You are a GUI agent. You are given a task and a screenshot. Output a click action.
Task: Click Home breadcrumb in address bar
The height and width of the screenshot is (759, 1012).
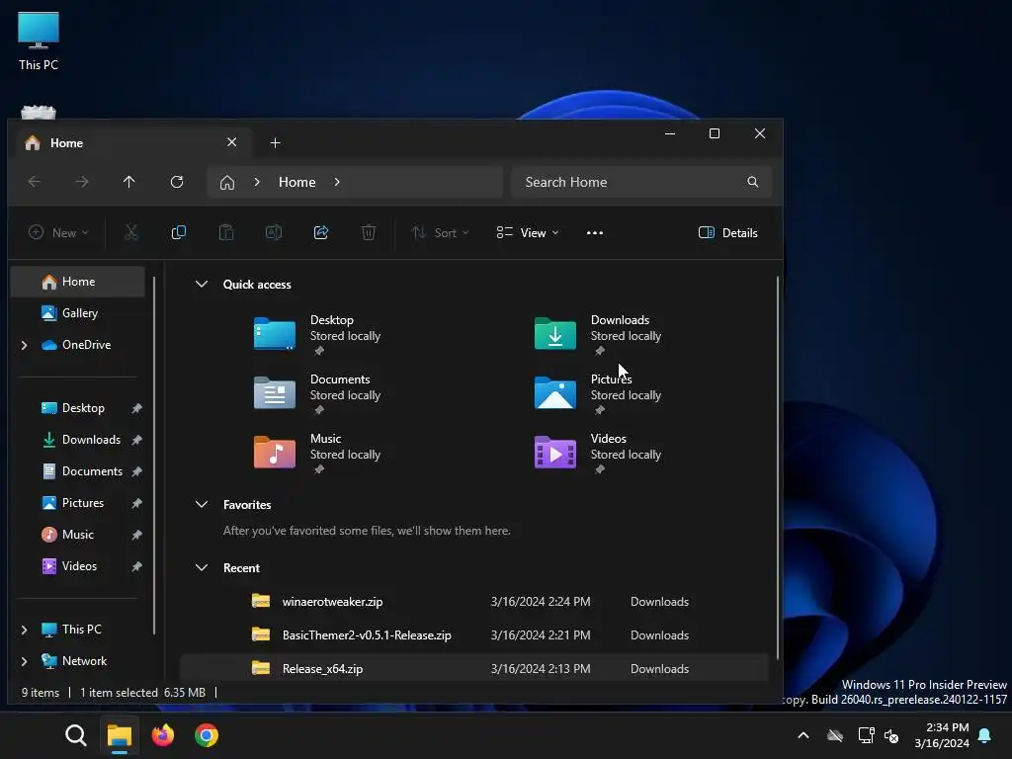(296, 182)
